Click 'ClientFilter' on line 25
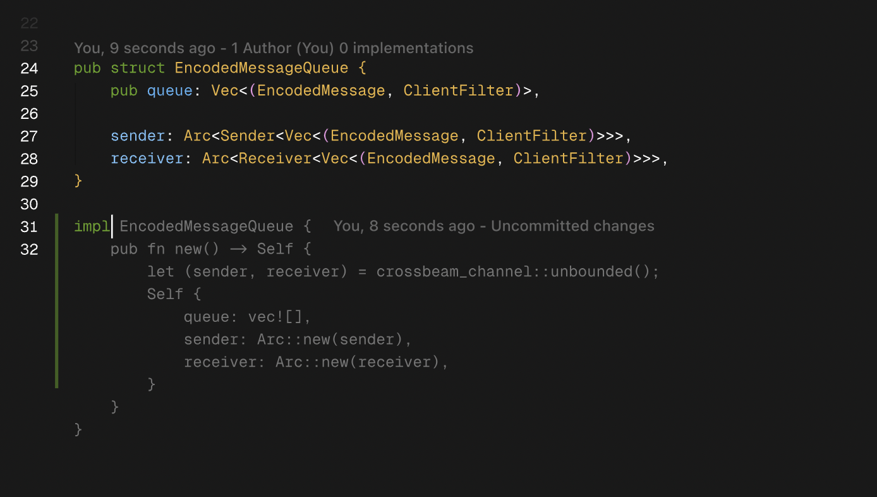 pyautogui.click(x=459, y=90)
